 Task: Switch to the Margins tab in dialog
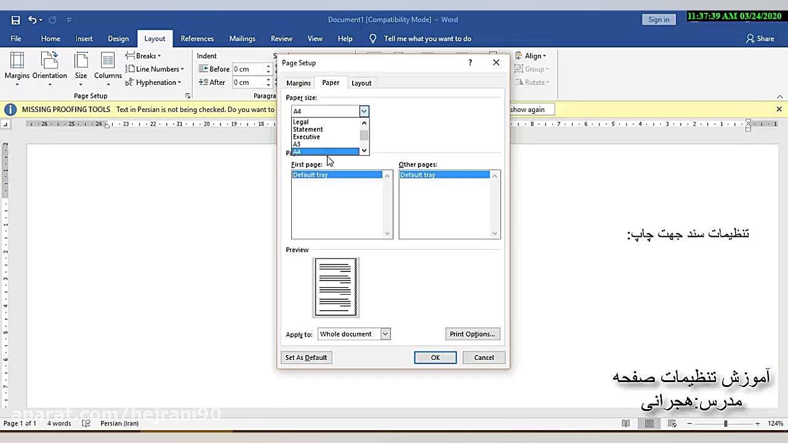pos(299,83)
